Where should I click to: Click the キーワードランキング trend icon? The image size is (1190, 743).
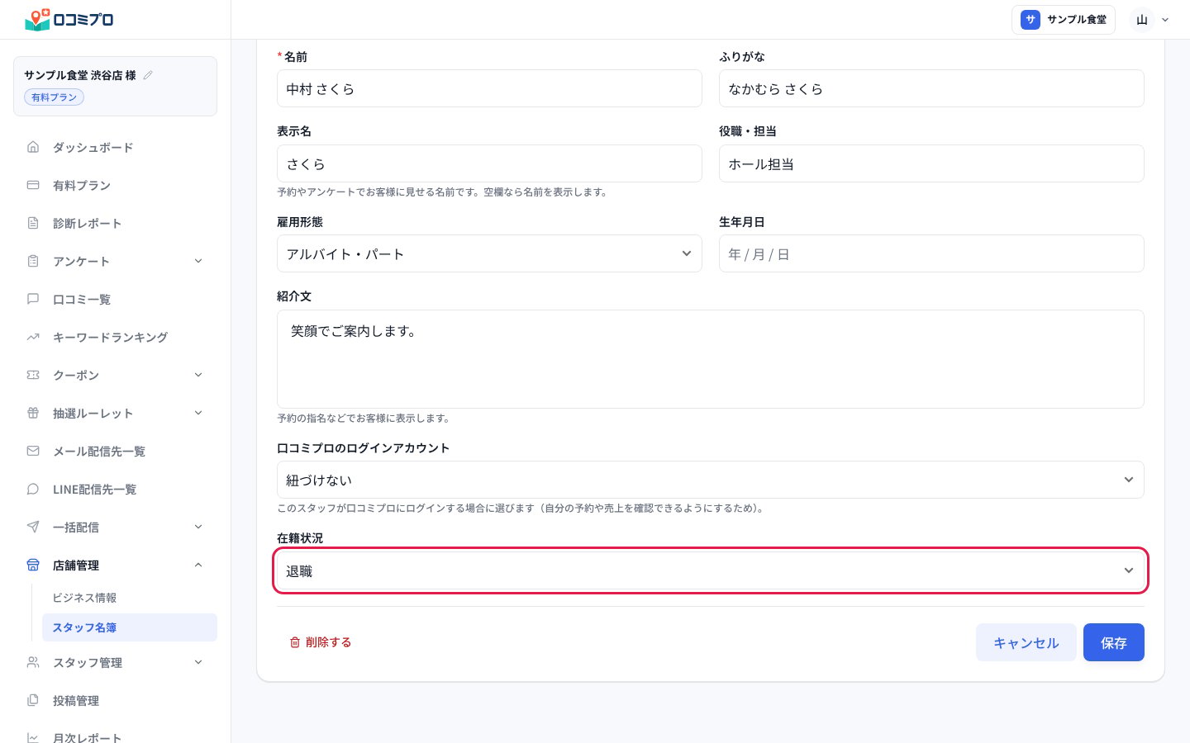[x=33, y=337]
